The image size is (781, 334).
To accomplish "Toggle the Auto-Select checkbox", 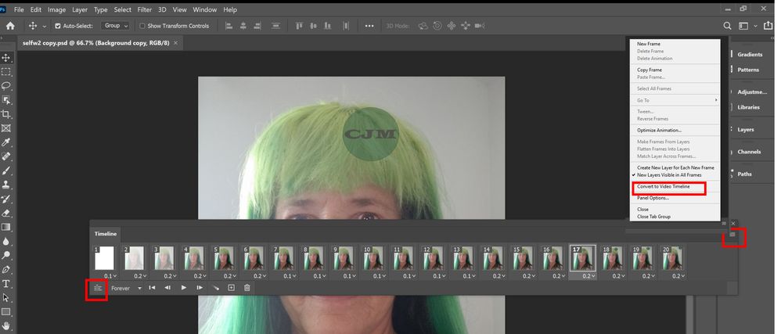I will coord(58,26).
